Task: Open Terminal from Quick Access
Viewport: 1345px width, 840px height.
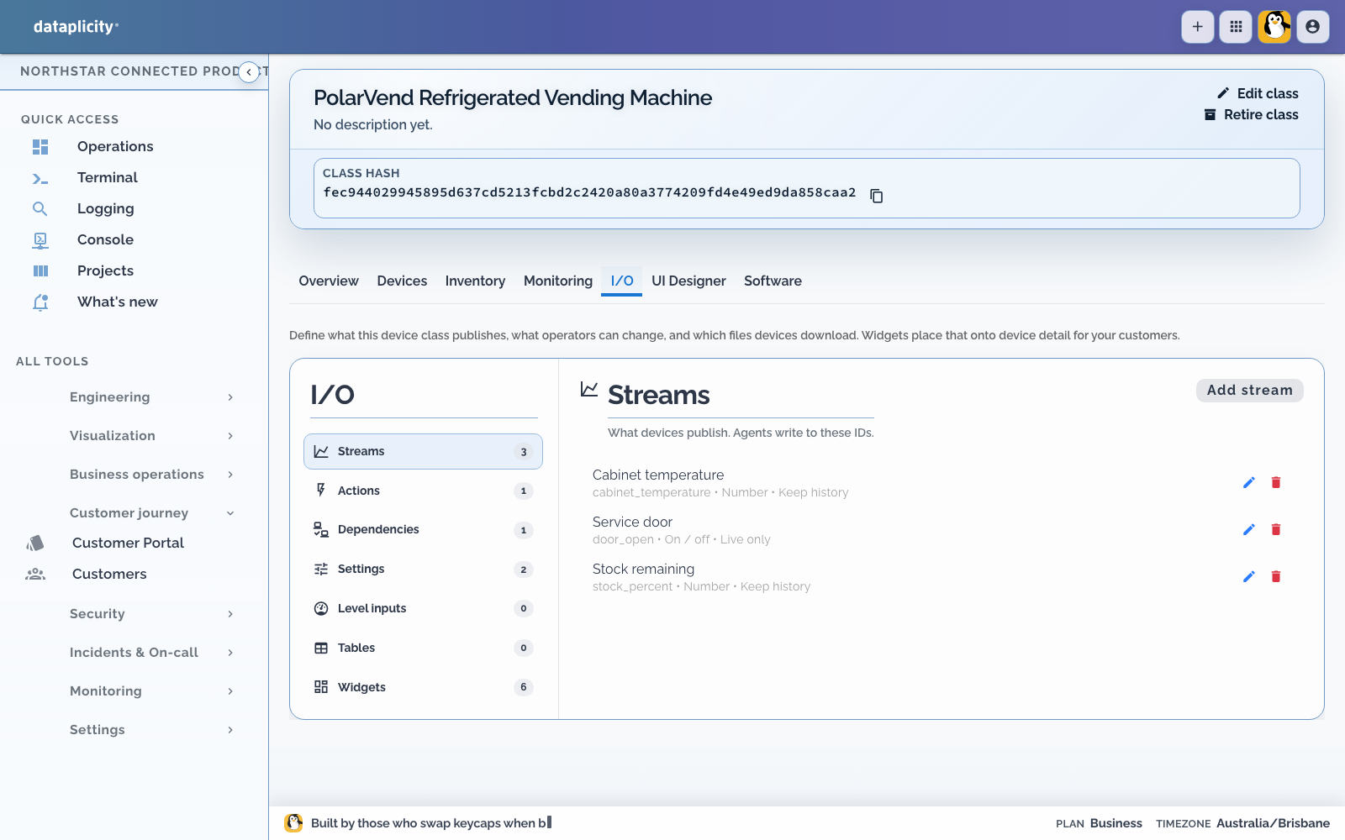Action: 107,178
